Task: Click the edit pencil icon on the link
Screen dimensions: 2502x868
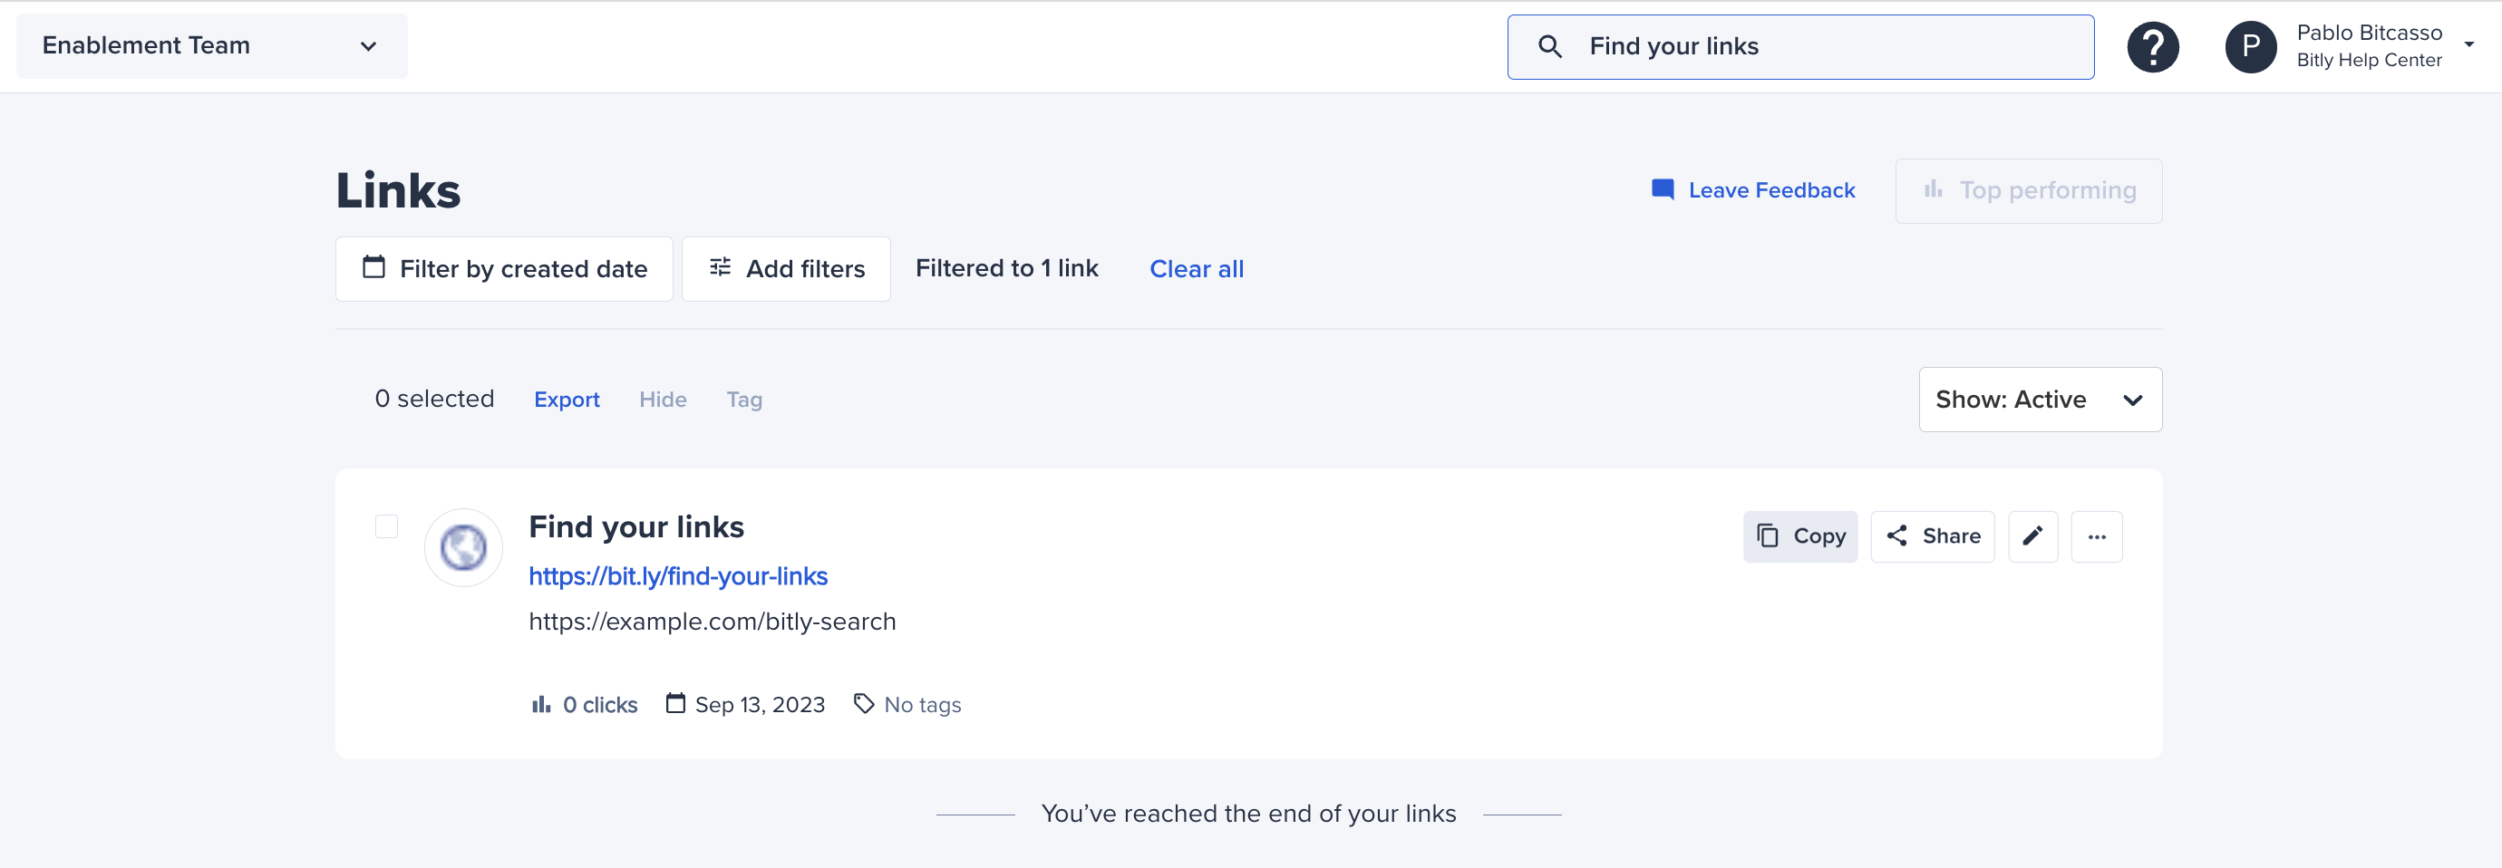Action: coord(2032,536)
